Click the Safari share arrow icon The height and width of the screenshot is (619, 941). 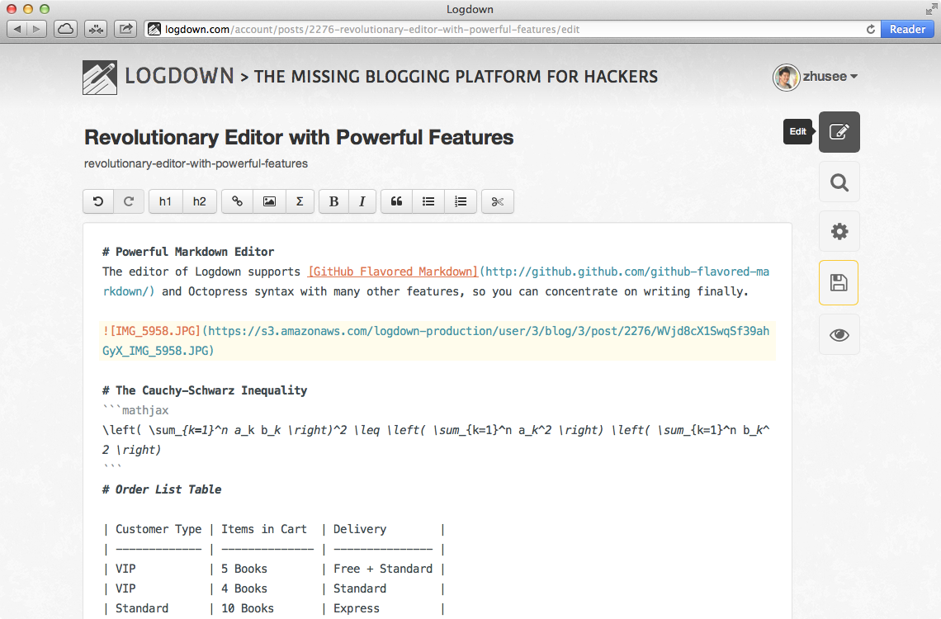tap(125, 29)
